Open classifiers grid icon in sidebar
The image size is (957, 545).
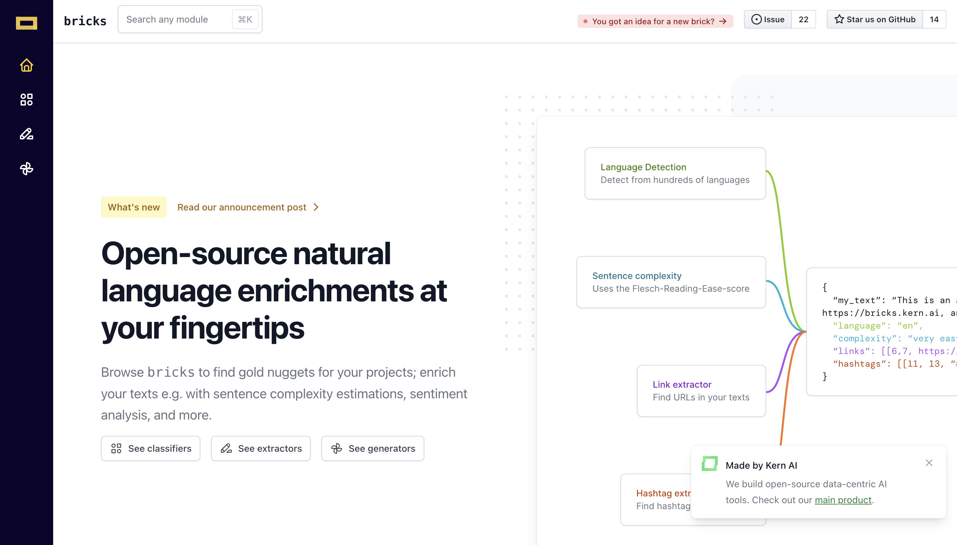(x=26, y=100)
